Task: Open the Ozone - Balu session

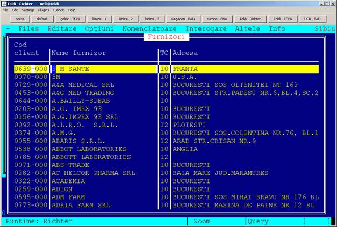Action: (x=217, y=19)
